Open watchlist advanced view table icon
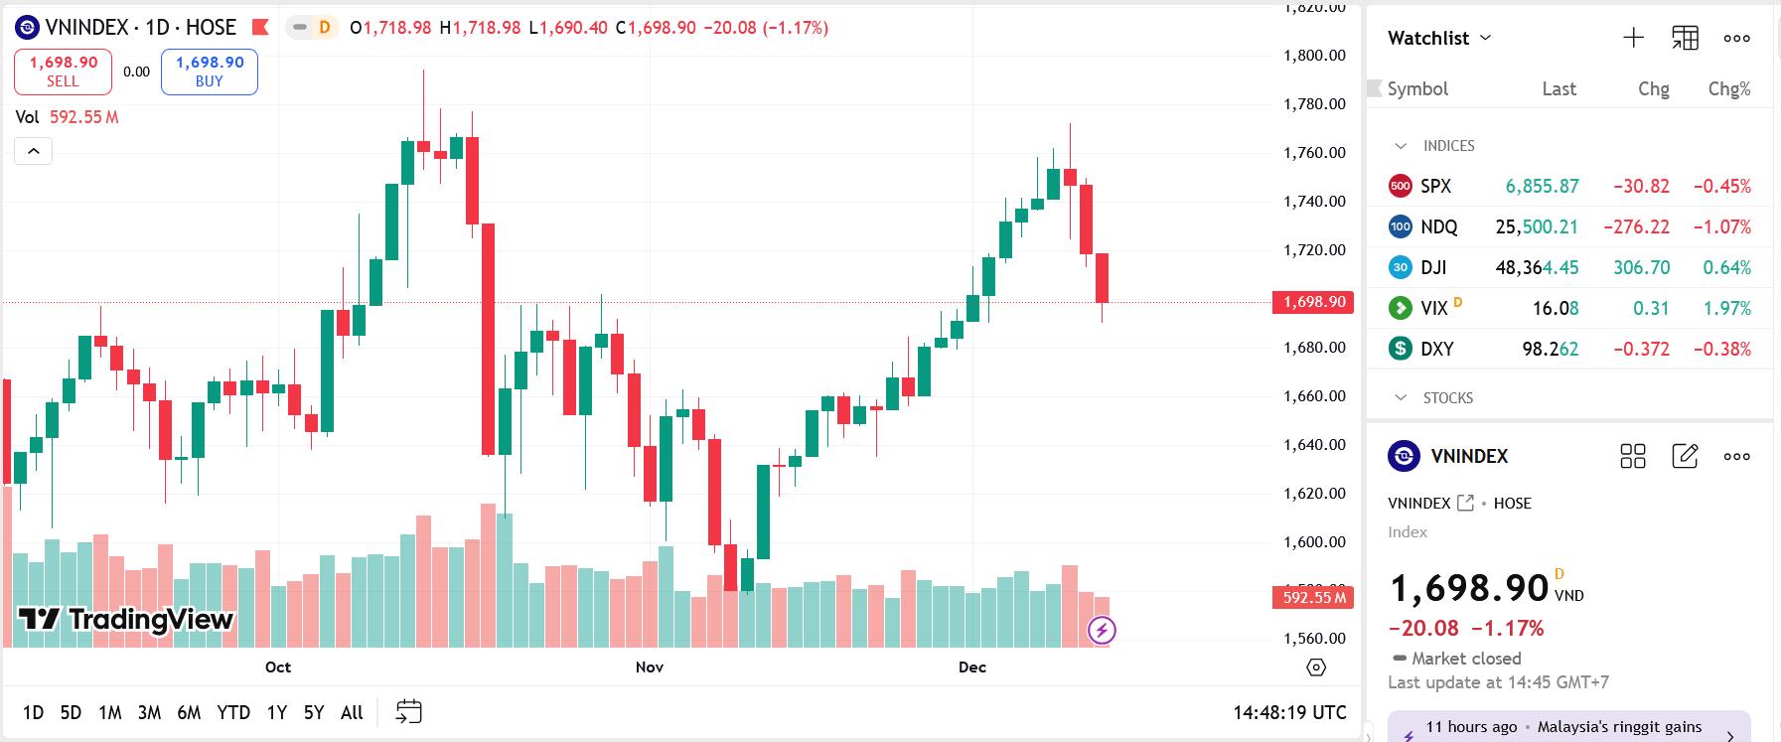1781x742 pixels. click(1685, 38)
